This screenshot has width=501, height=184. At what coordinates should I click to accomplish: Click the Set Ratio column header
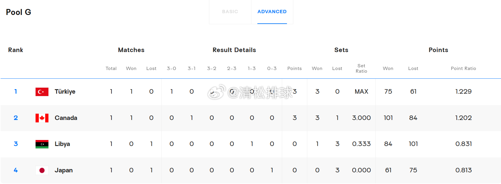pos(361,69)
